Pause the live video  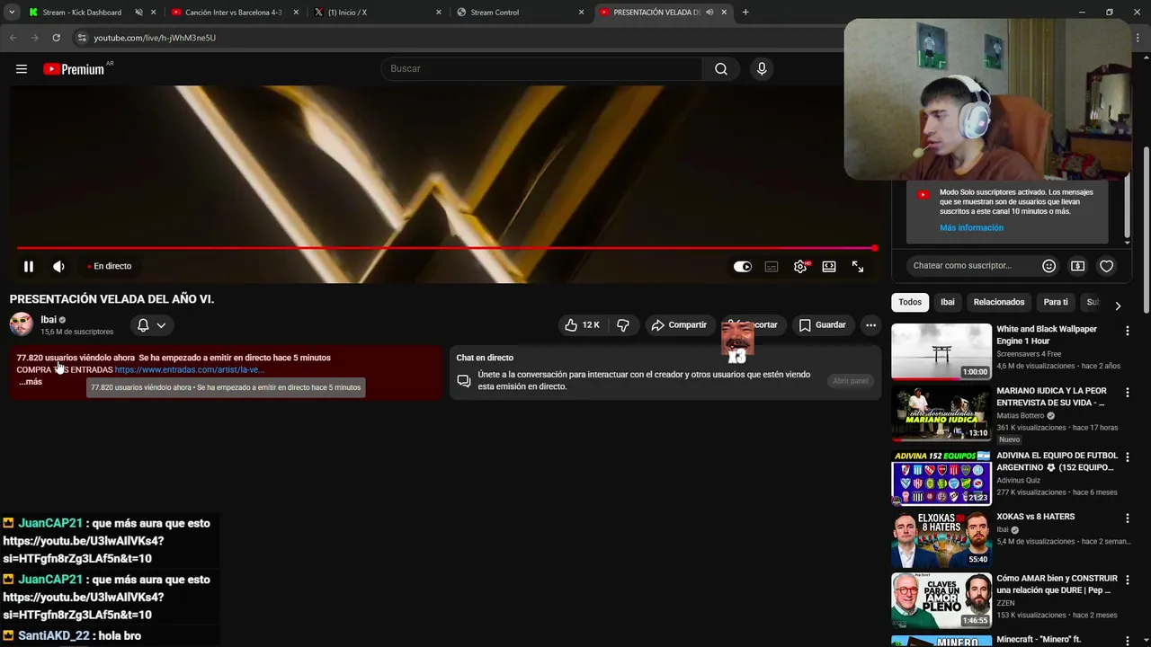29,266
